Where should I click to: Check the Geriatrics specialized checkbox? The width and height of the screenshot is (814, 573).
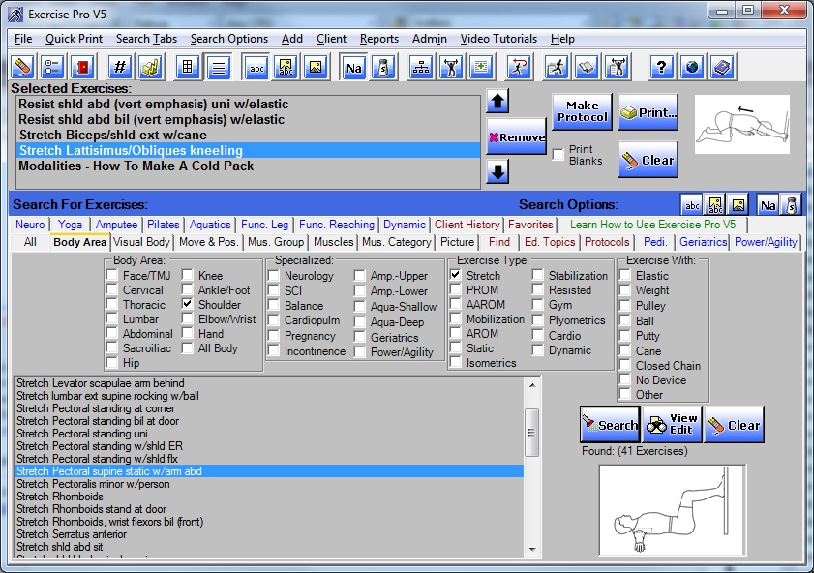[x=359, y=337]
